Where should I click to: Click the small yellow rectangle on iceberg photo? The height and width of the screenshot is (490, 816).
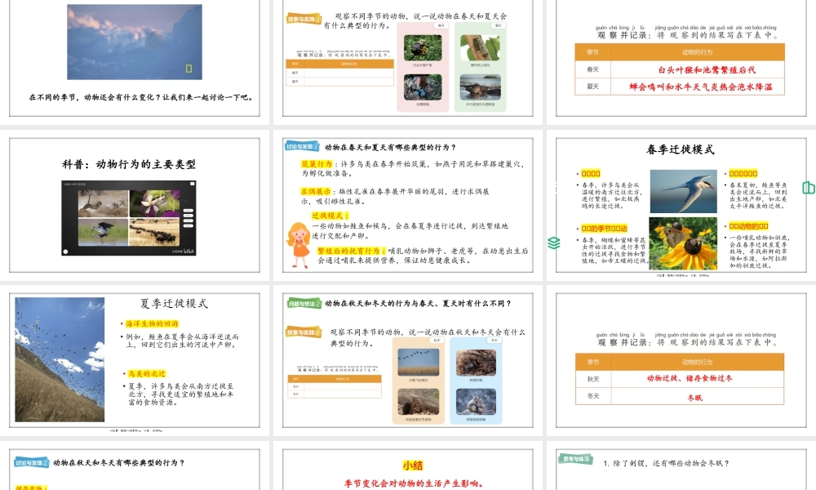(189, 69)
